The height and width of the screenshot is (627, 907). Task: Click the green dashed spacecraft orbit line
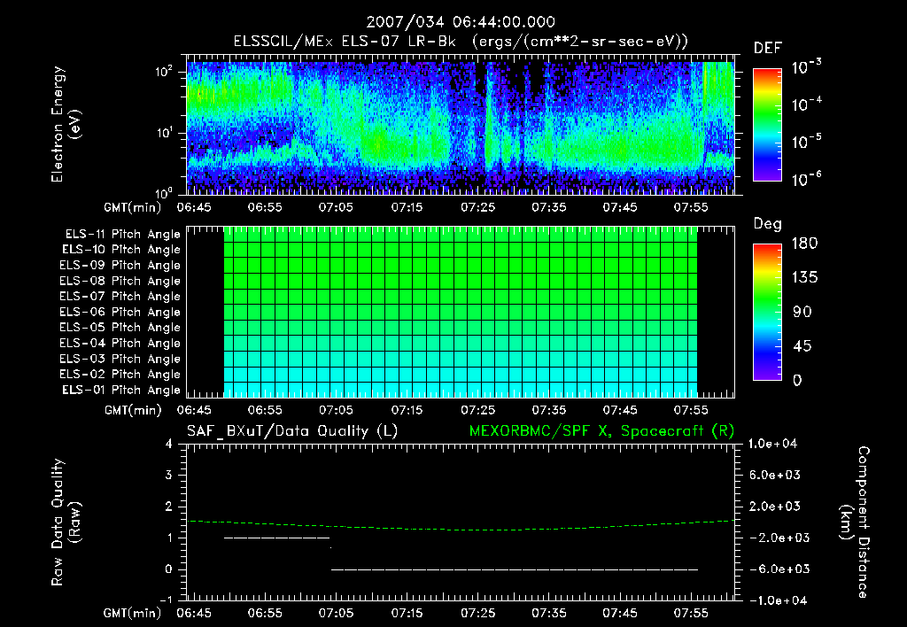[x=461, y=528]
